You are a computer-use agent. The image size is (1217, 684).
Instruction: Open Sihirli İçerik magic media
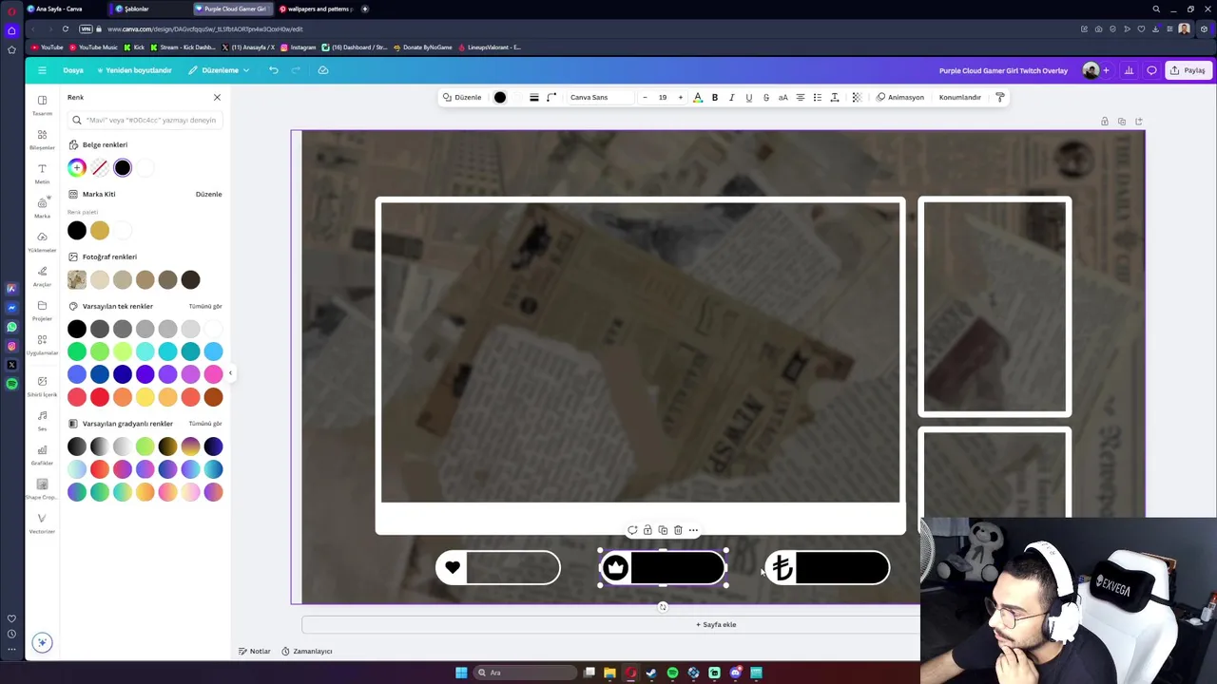click(42, 386)
